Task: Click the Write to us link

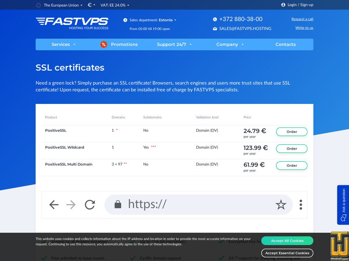Action: [x=304, y=28]
